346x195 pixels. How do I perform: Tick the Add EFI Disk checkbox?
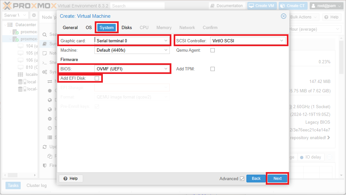click(97, 78)
